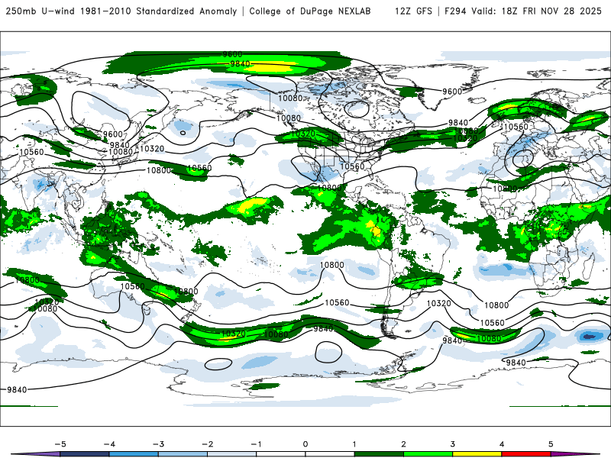
Task: Click the '5' colorbar tick label
Action: tap(551, 444)
